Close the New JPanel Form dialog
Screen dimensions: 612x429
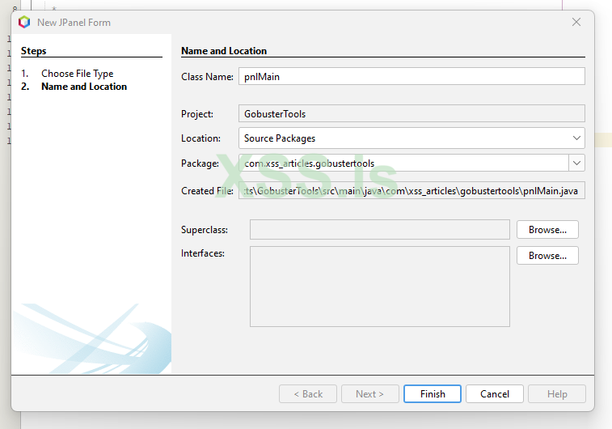(576, 23)
